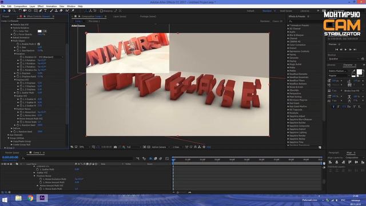Click the Align Right icon in Align panel
The width and height of the screenshot is (366, 206).
coord(343,162)
